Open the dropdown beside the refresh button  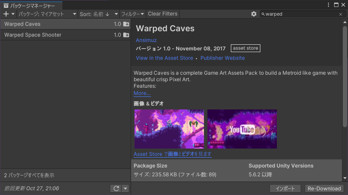125,188
